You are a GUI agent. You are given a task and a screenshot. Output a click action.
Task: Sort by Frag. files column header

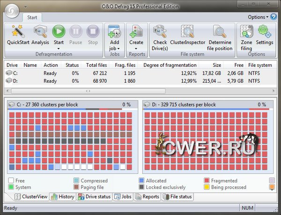coord(125,65)
